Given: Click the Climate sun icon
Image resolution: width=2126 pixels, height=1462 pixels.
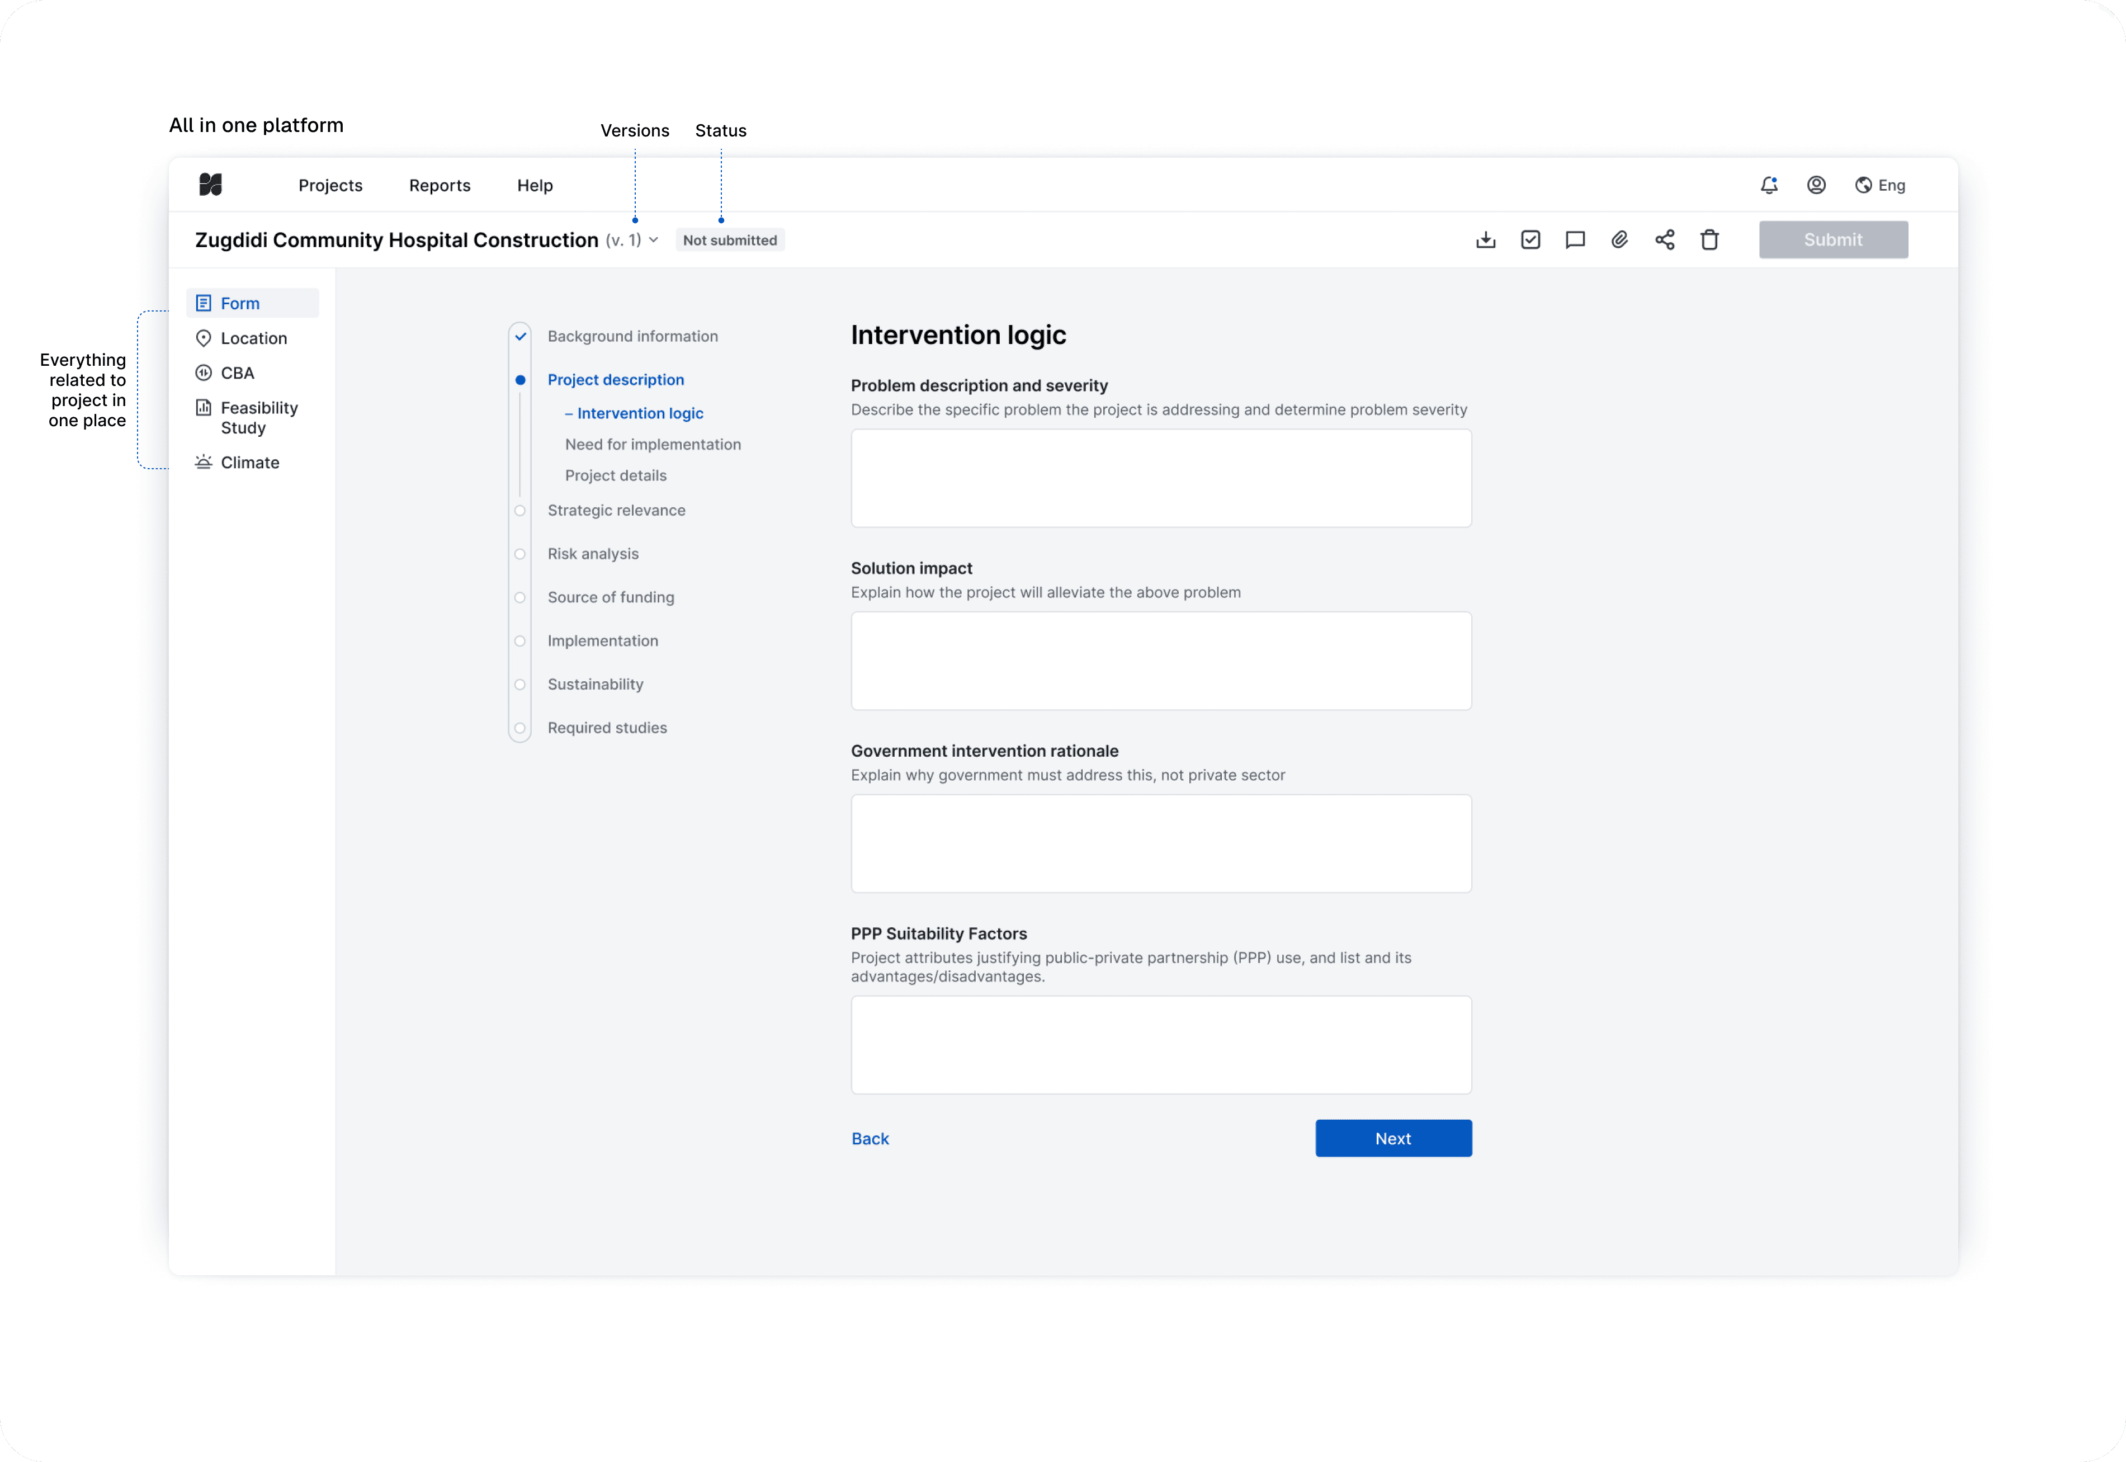Looking at the screenshot, I should [203, 463].
